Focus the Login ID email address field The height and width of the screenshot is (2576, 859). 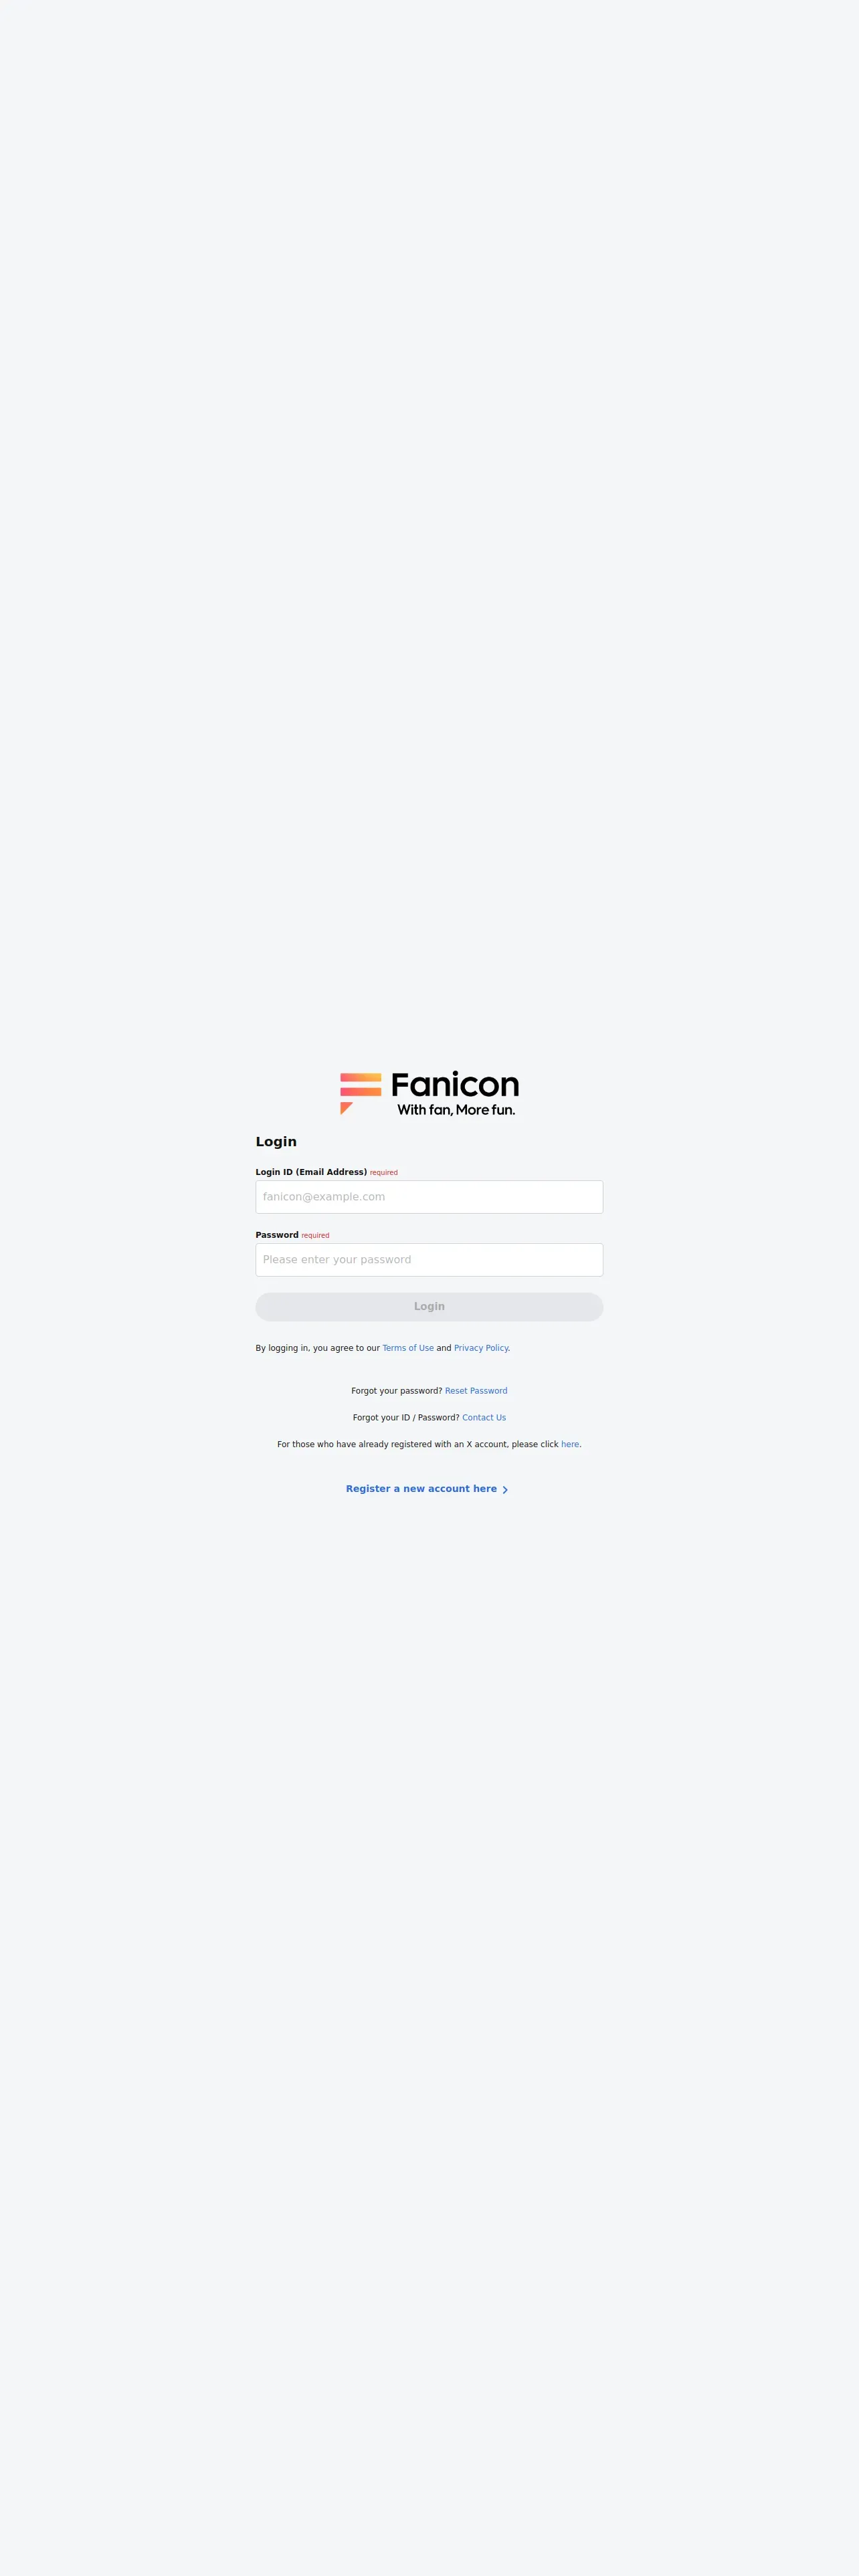point(429,1197)
